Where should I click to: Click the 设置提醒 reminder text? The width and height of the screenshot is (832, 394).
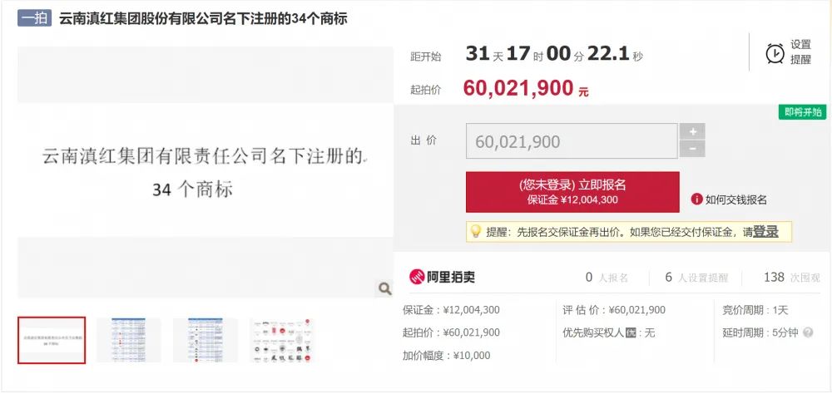click(800, 52)
